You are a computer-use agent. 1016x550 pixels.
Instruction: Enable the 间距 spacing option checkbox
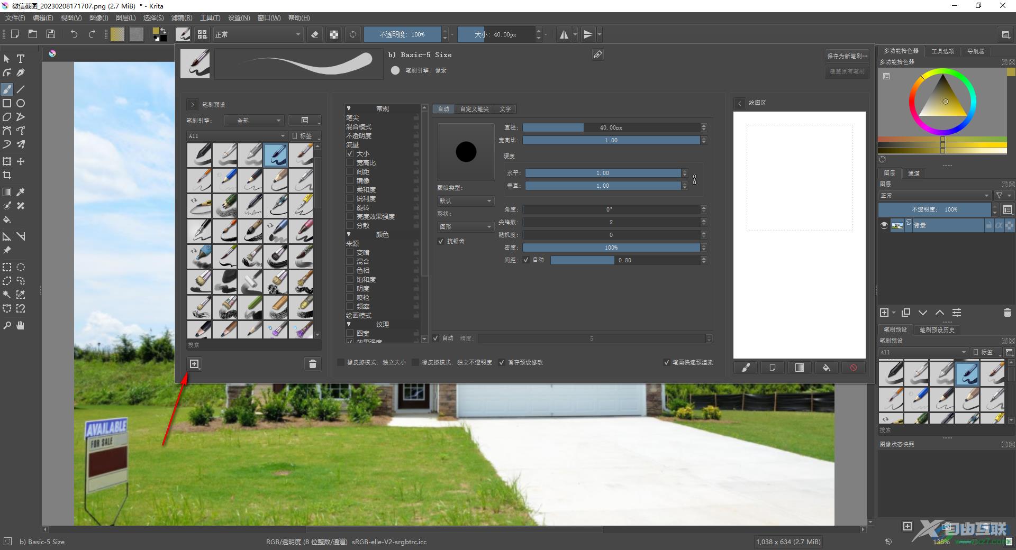tap(350, 172)
